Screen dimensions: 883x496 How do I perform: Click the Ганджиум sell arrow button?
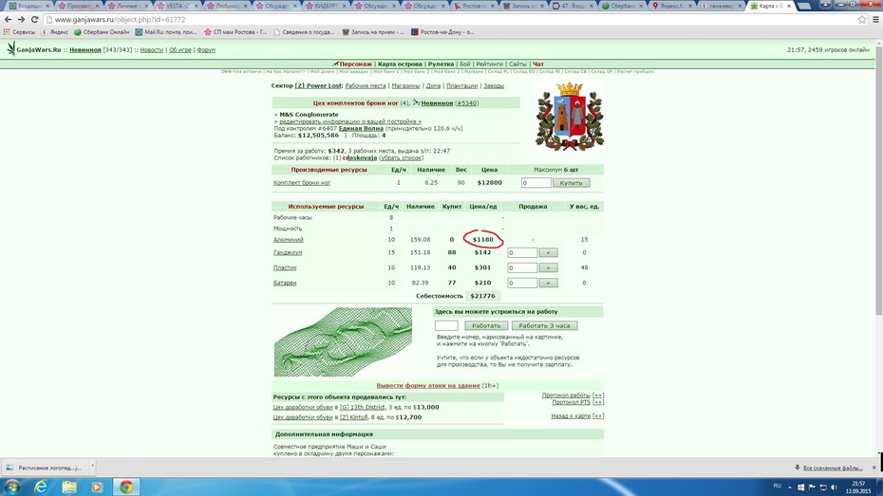tap(548, 253)
